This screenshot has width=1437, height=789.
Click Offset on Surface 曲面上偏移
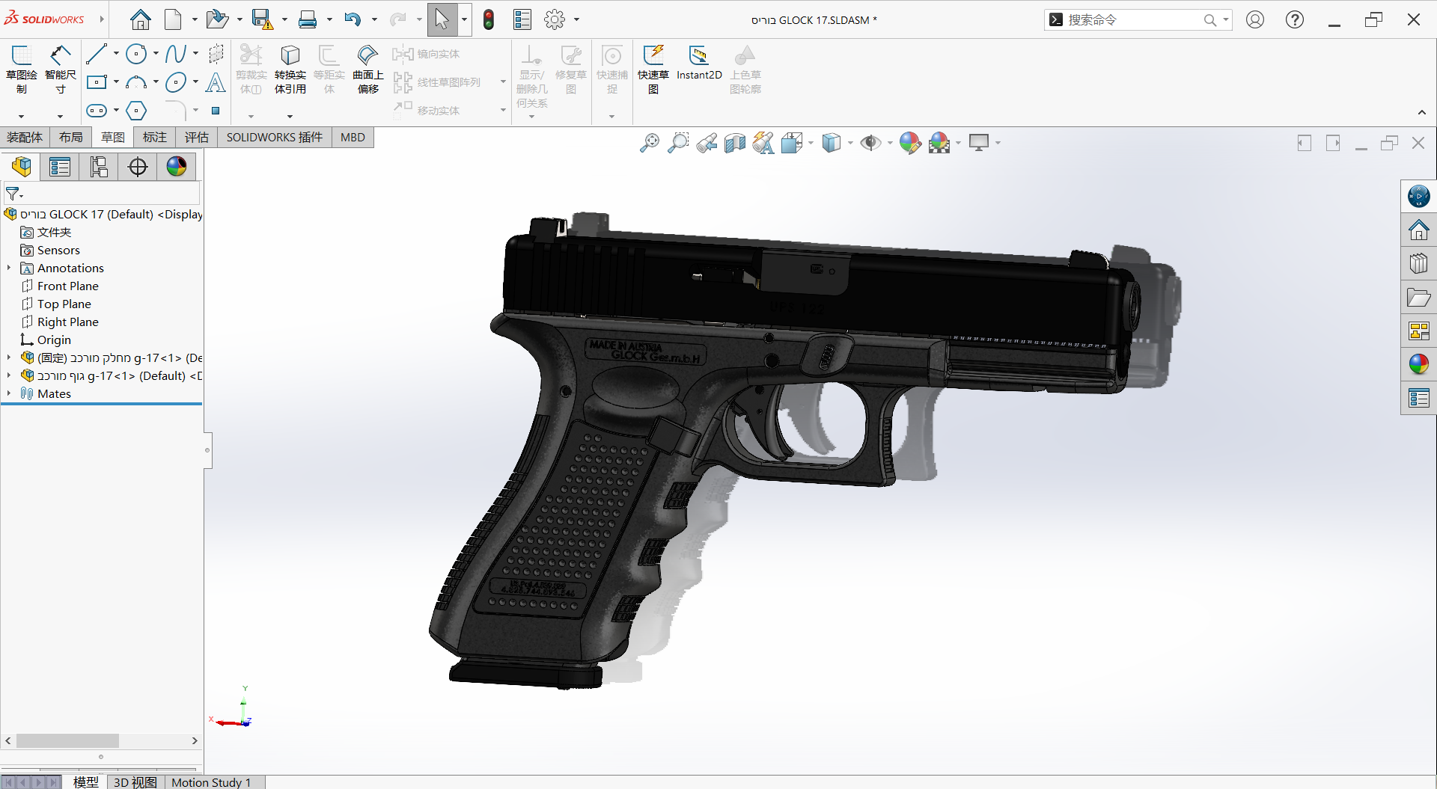click(367, 69)
